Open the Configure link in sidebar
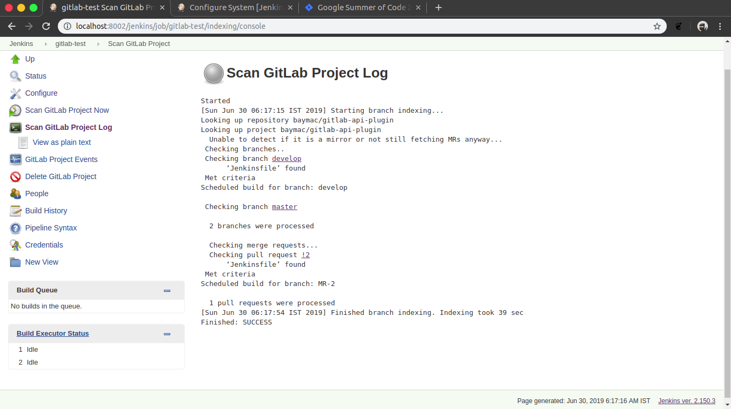The image size is (731, 409). point(41,93)
